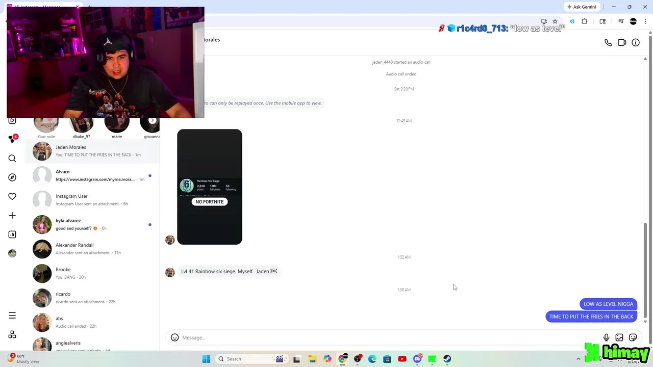Screen dimensions: 653x367
Task: Open the Brooke conversation
Action: (x=93, y=273)
